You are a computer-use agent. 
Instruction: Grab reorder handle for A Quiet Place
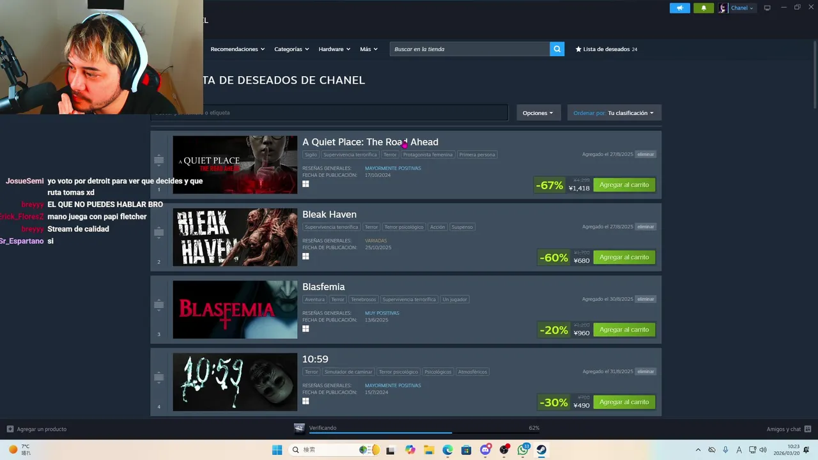coord(159,160)
